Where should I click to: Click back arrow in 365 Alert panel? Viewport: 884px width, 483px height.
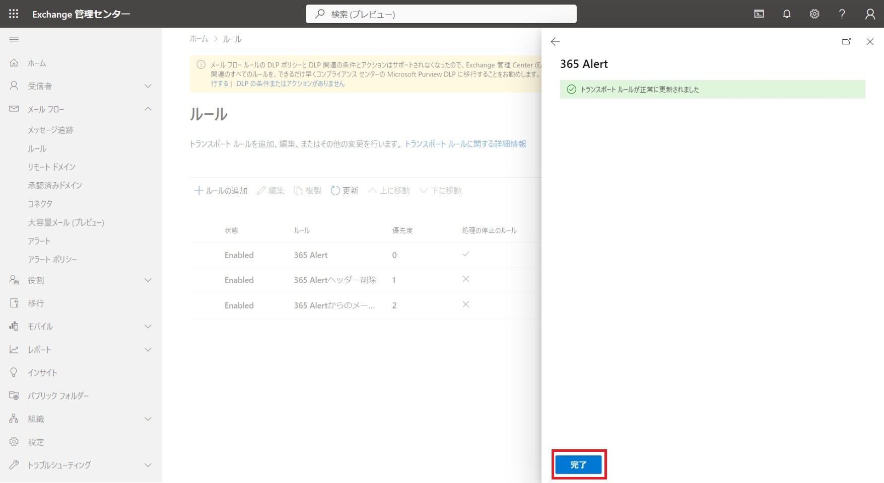[x=555, y=42]
